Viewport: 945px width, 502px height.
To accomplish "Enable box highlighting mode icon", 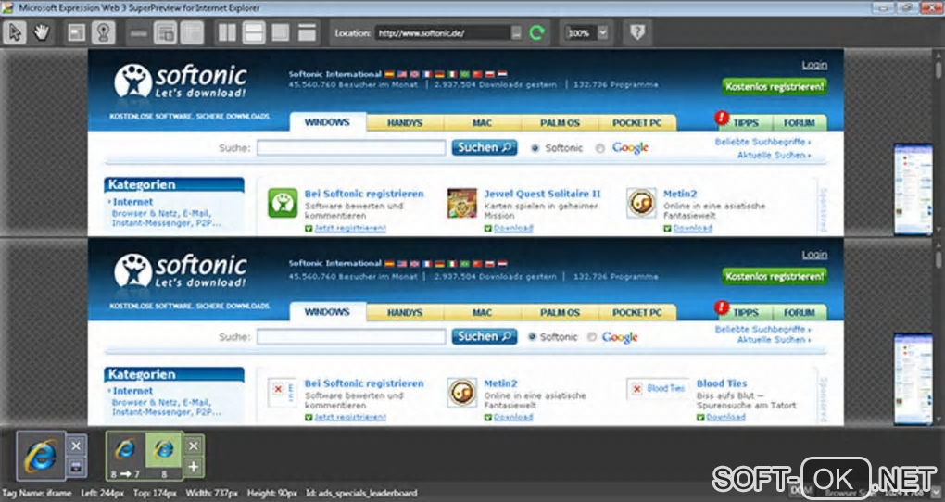I will [x=77, y=32].
